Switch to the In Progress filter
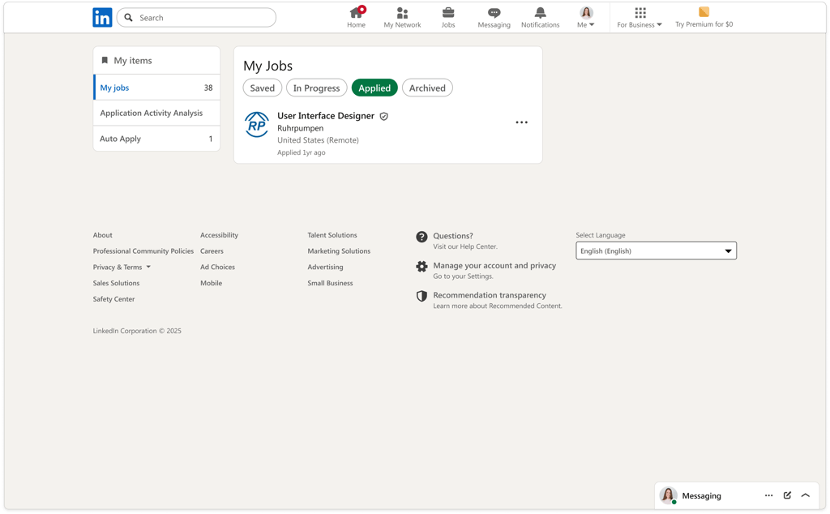The width and height of the screenshot is (830, 514). 317,88
